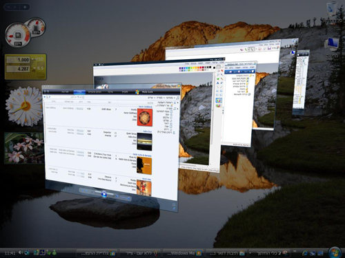The width and height of the screenshot is (345, 258).
Task: Click the red Aaron Goldberg album cover
Action: 145,117
